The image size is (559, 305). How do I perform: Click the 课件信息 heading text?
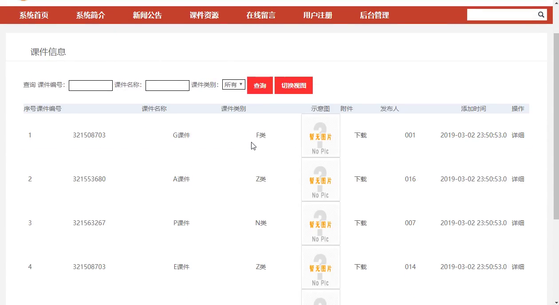click(48, 52)
